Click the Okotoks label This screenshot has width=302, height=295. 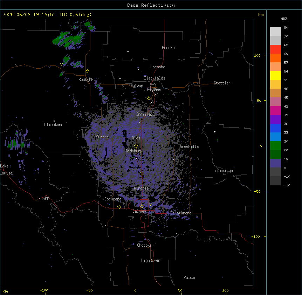pyautogui.click(x=144, y=245)
